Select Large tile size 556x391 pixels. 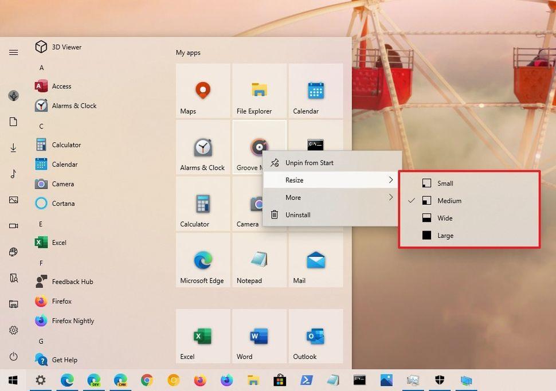pyautogui.click(x=469, y=235)
